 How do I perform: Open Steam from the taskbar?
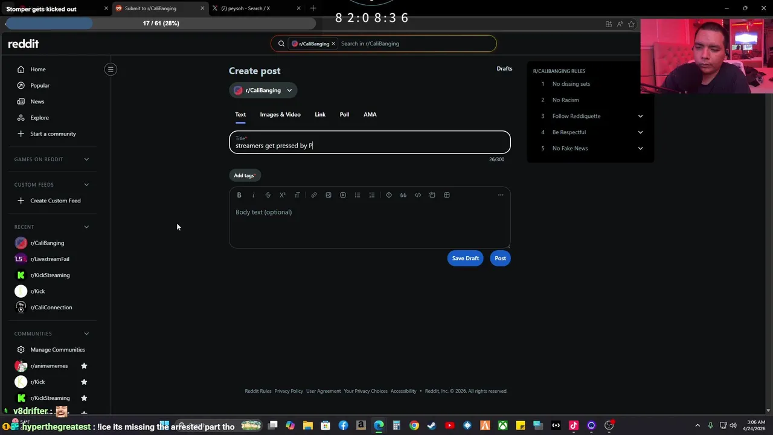point(431,425)
